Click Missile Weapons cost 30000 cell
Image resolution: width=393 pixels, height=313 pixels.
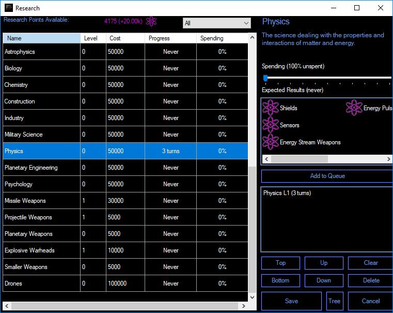pyautogui.click(x=125, y=201)
